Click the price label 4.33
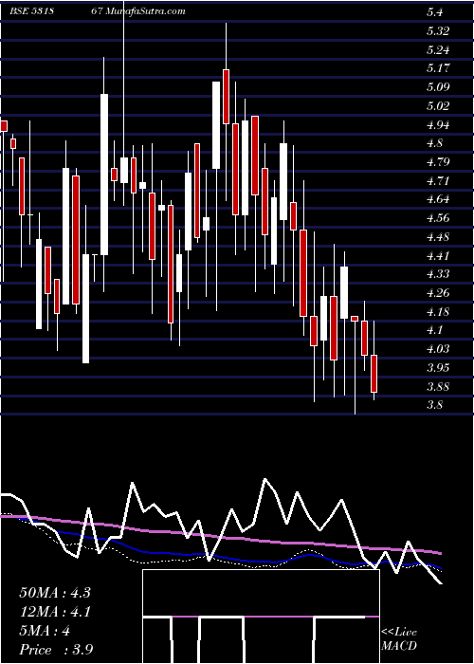This screenshot has height=664, width=474. pos(438,274)
